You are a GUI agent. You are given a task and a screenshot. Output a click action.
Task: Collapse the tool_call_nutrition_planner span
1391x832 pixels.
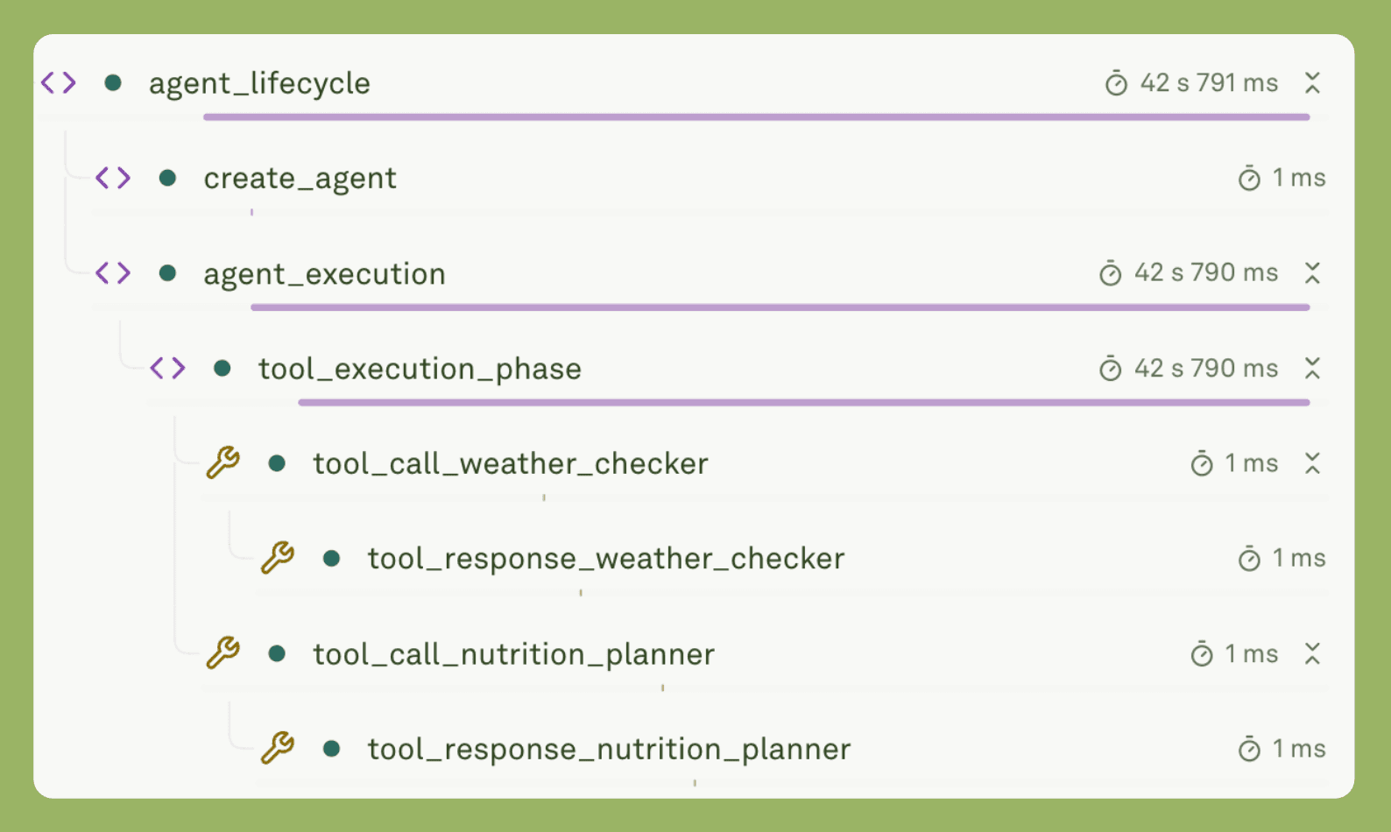[1311, 653]
